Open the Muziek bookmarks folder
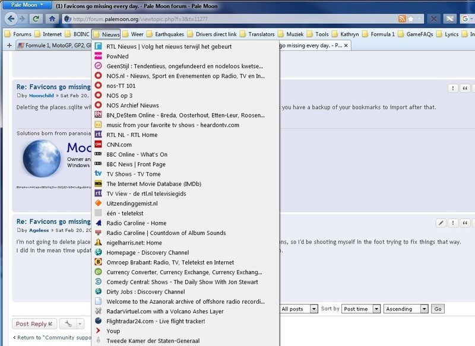The height and width of the screenshot is (346, 475). click(x=291, y=34)
